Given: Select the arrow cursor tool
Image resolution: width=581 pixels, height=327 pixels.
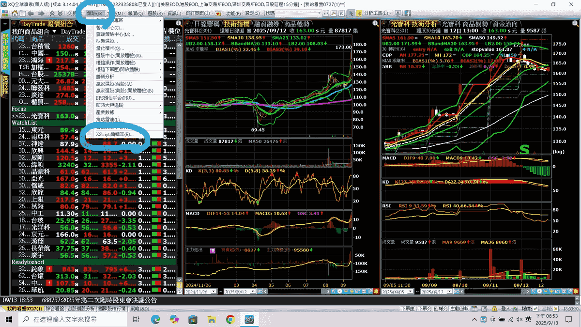Looking at the screenshot, I should click(x=352, y=13).
